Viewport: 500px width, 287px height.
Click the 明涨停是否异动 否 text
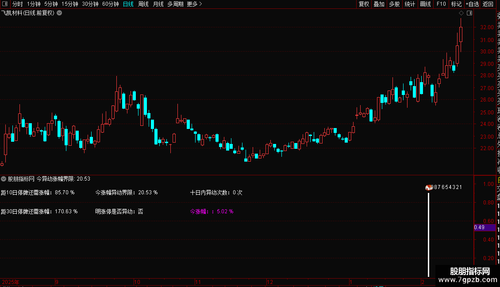tap(119, 211)
